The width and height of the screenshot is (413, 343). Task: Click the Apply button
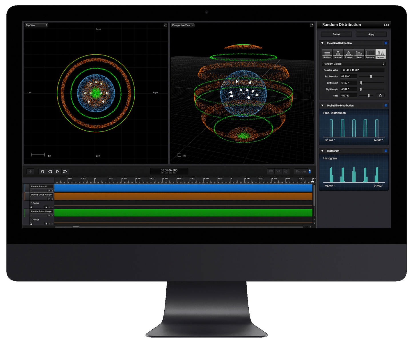(x=371, y=34)
